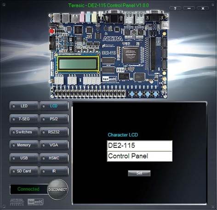Switch to the IR tab

click(x=54, y=171)
